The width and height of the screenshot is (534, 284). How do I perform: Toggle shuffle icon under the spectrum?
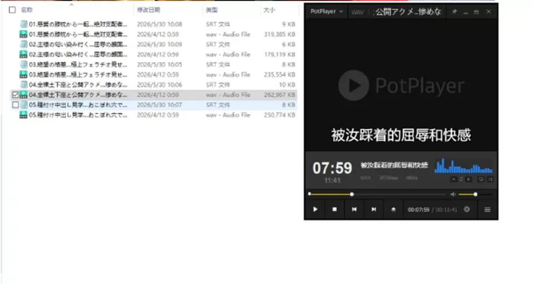(x=490, y=179)
